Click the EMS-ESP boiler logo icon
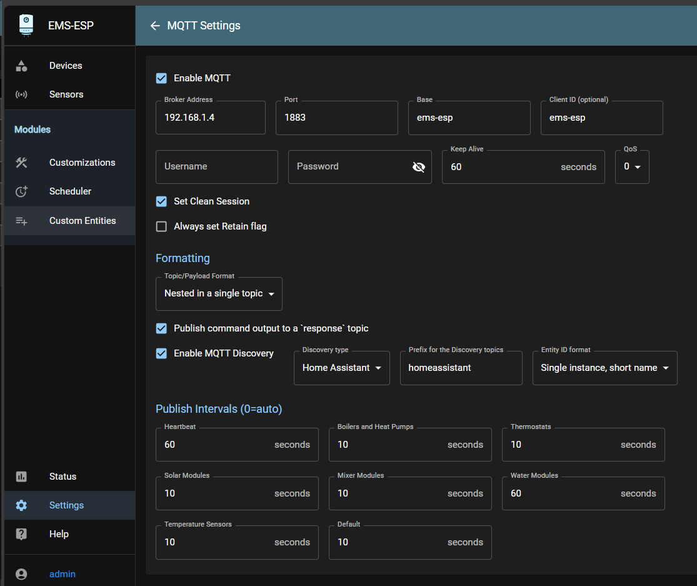697x586 pixels. [25, 26]
